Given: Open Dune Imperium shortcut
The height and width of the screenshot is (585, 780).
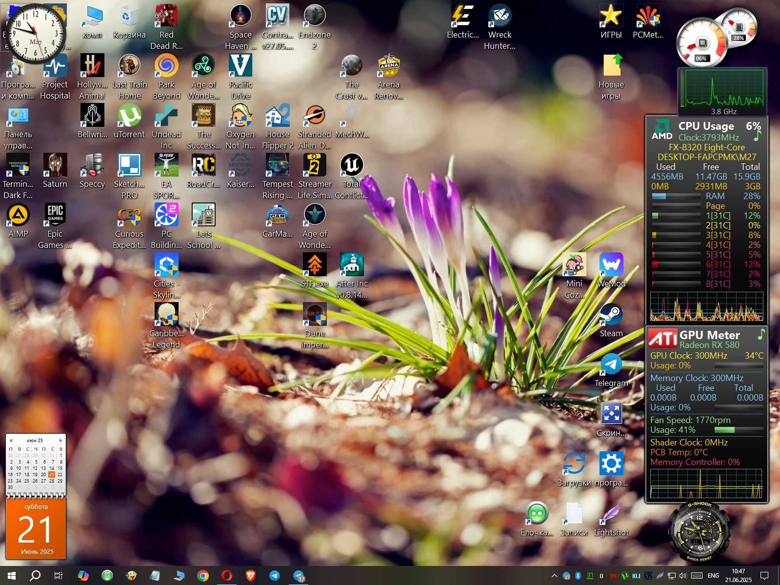Looking at the screenshot, I should click(315, 326).
